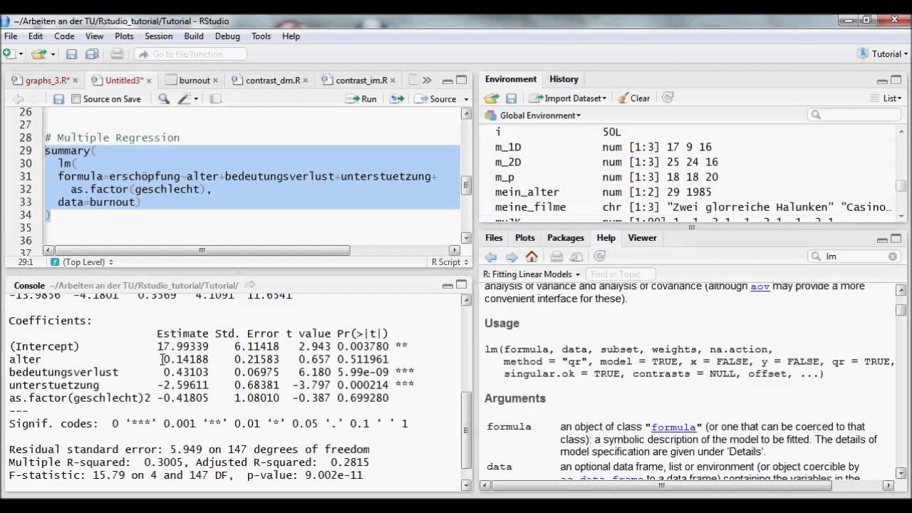
Task: Click the Find in Topic field
Action: pos(621,274)
